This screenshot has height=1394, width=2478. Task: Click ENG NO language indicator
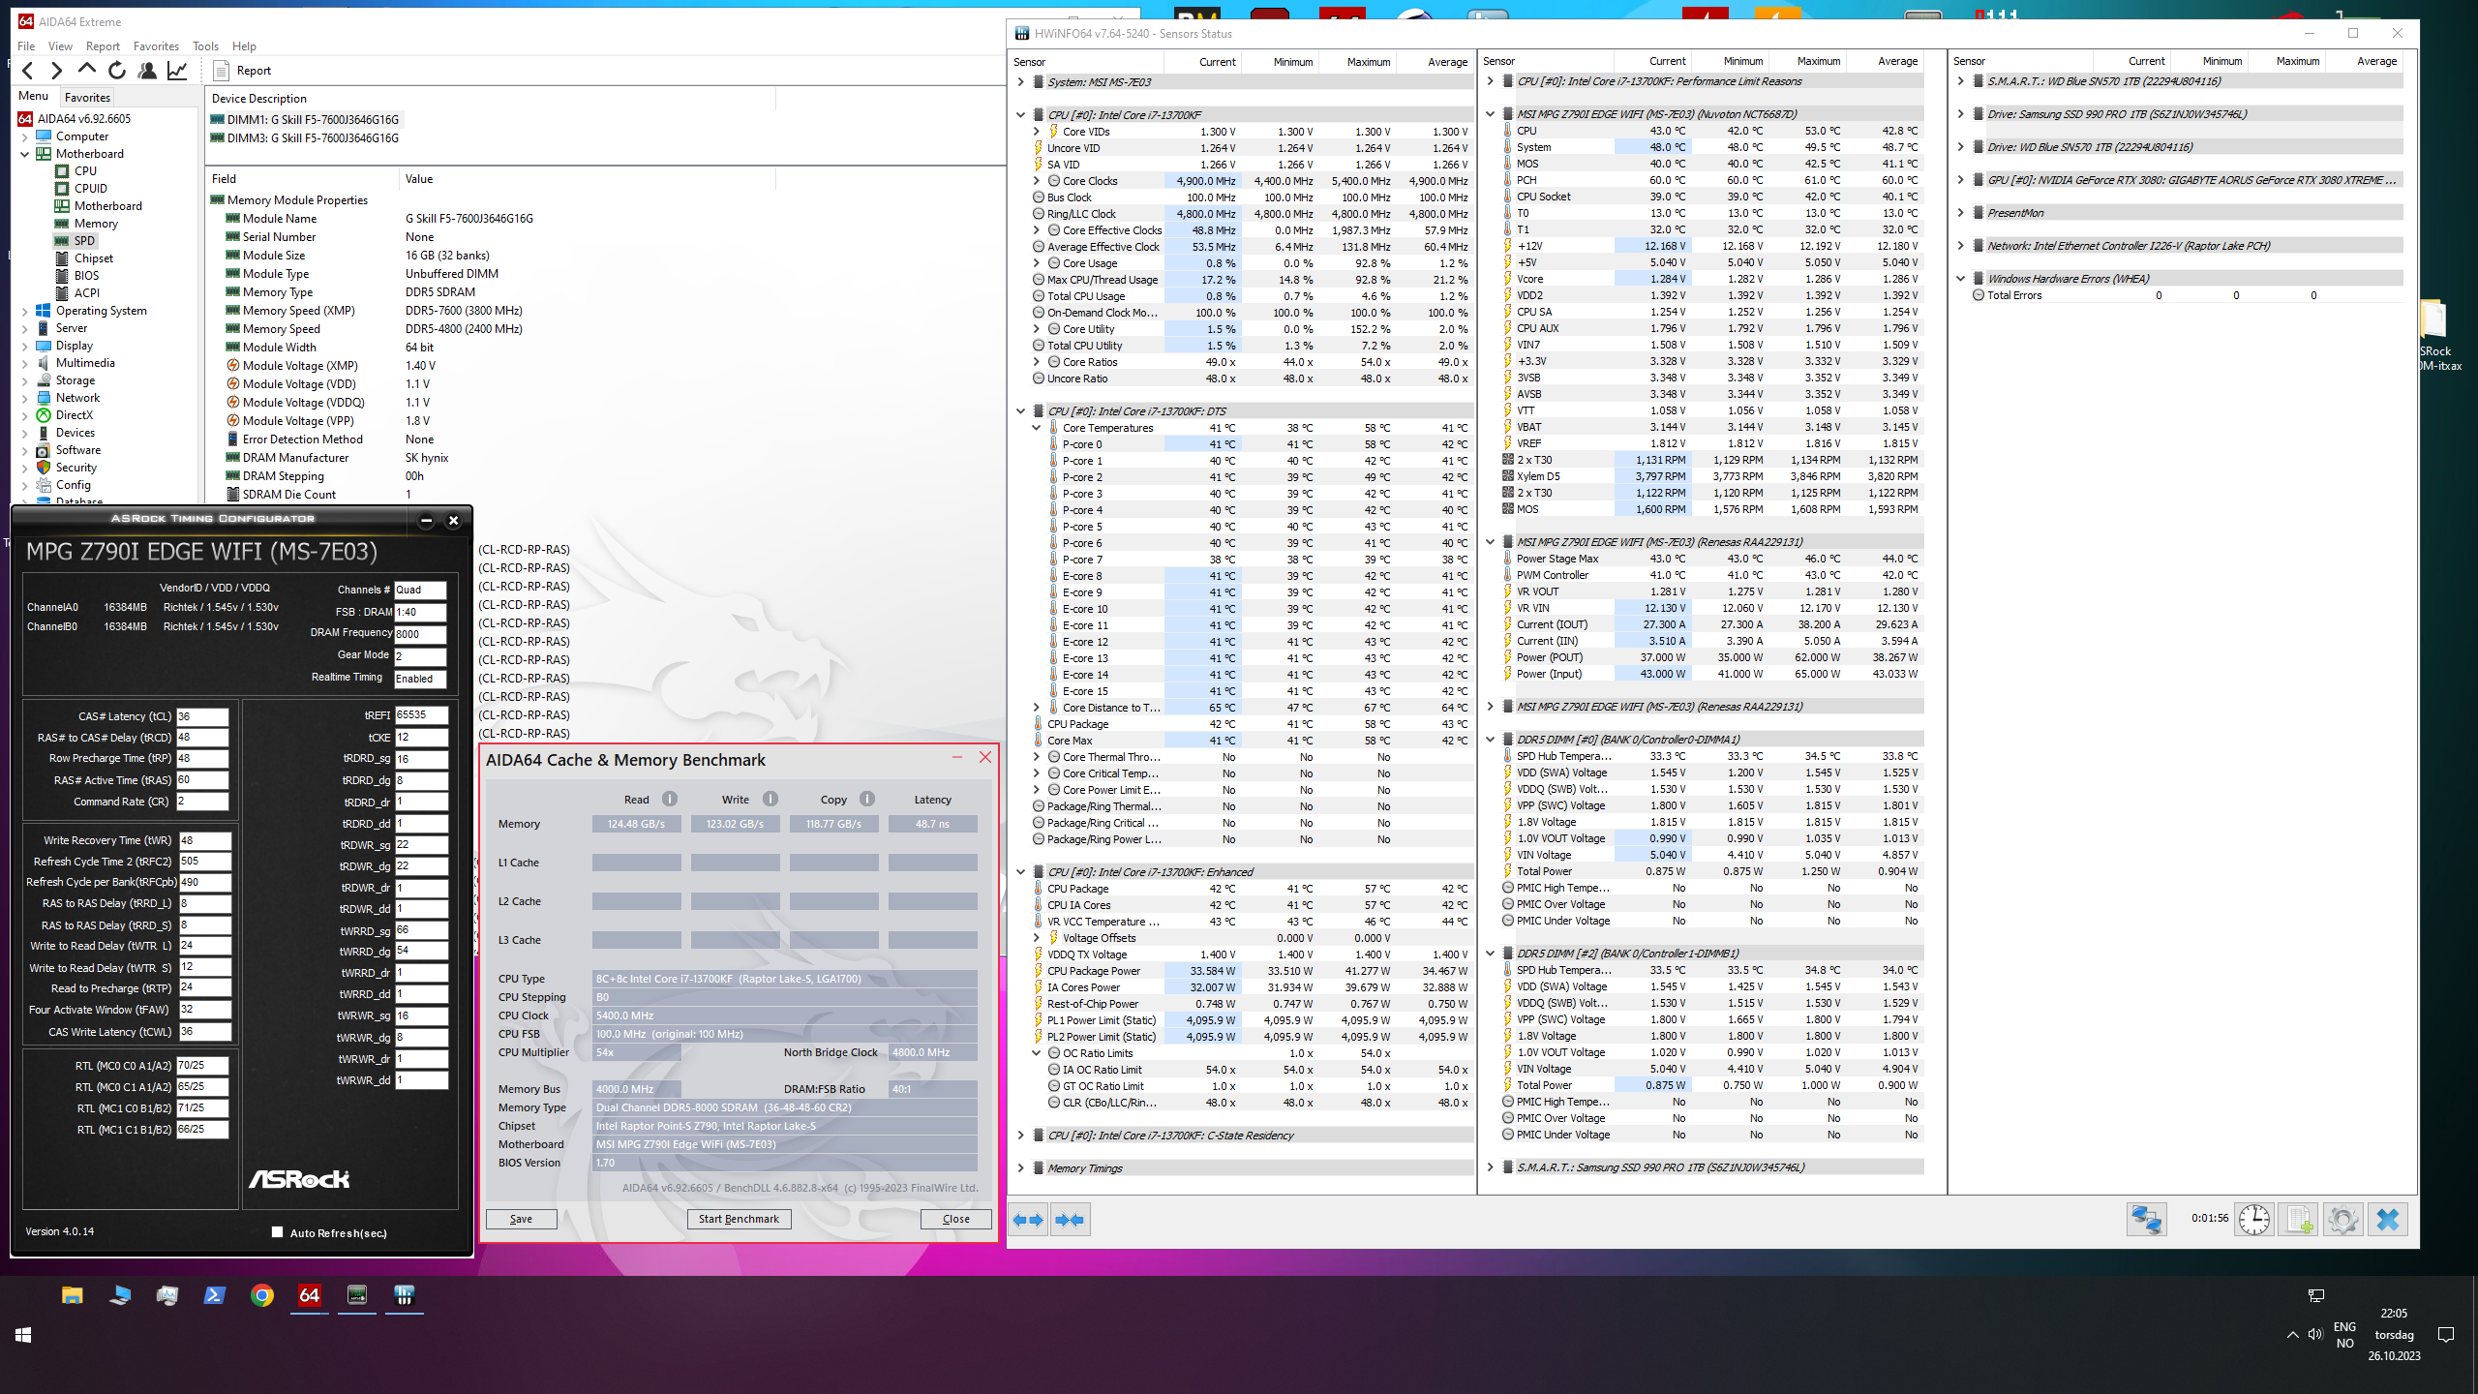click(2344, 1335)
